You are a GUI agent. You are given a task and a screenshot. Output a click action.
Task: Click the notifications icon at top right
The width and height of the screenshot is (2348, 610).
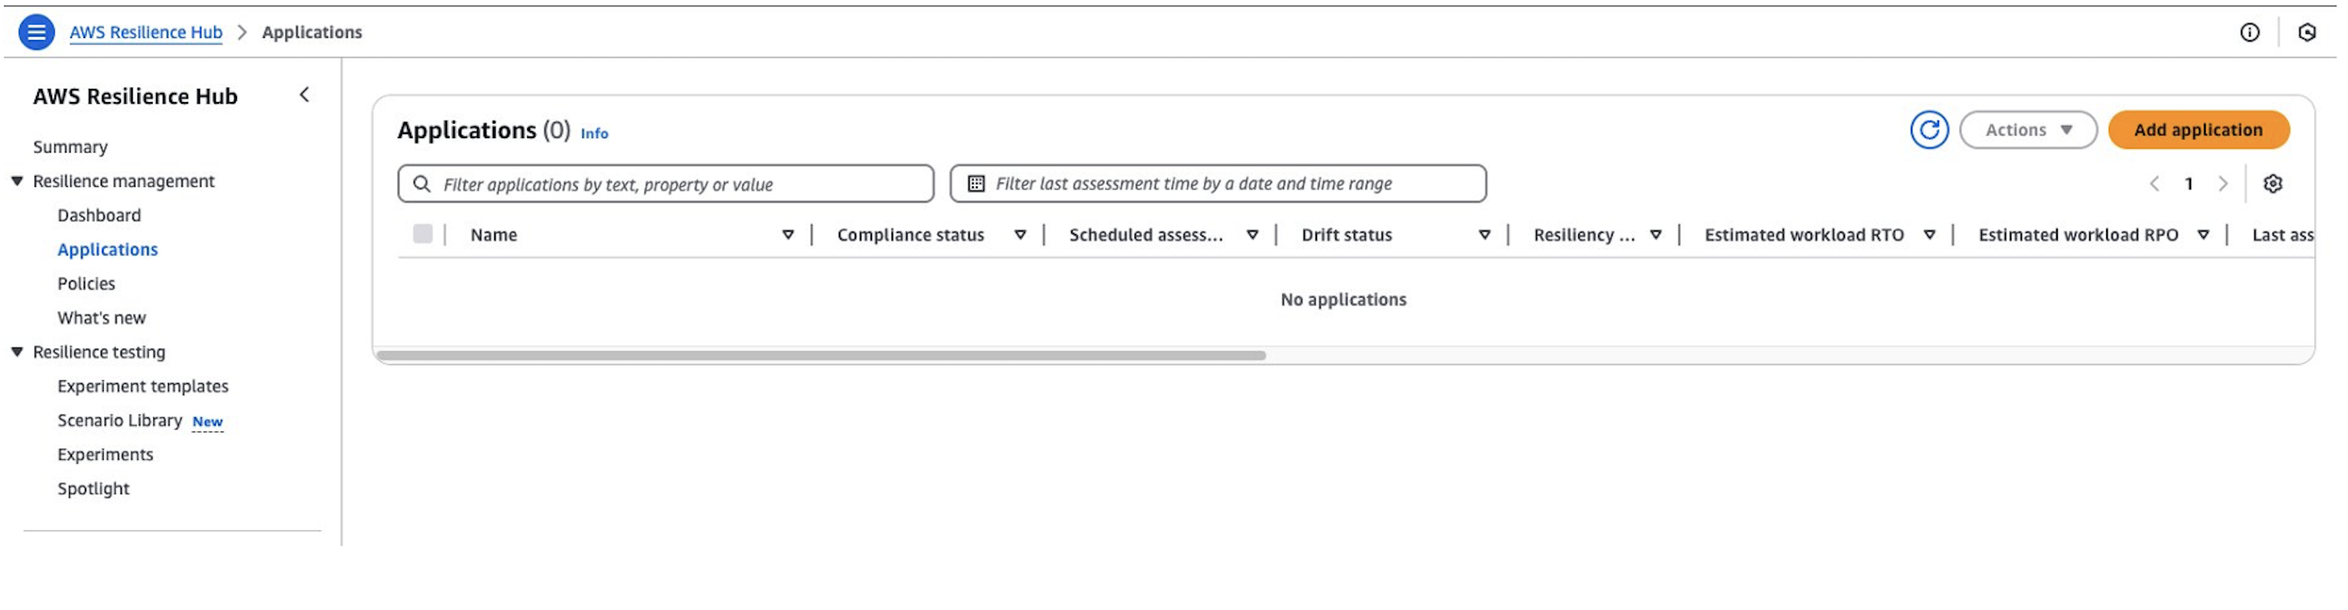2306,32
